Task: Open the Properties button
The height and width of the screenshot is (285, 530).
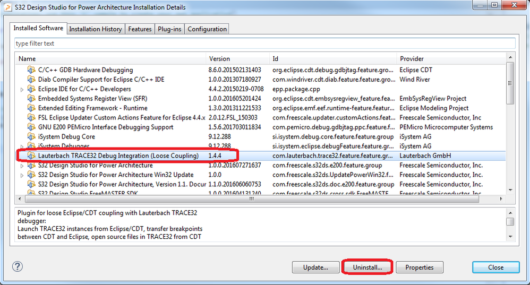Action: (x=420, y=267)
